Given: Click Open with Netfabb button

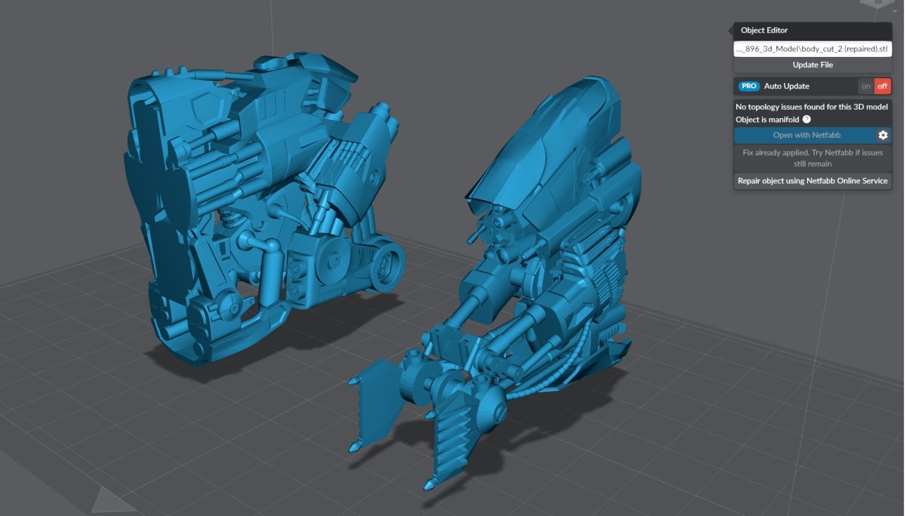Looking at the screenshot, I should [806, 135].
